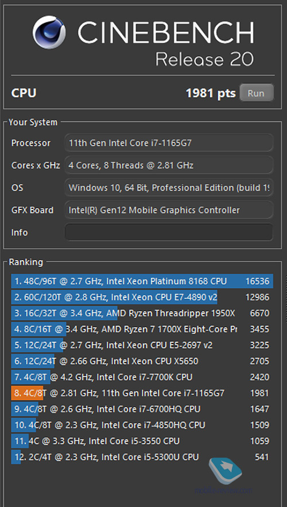Click the GFX Board field
The width and height of the screenshot is (287, 507).
169,210
